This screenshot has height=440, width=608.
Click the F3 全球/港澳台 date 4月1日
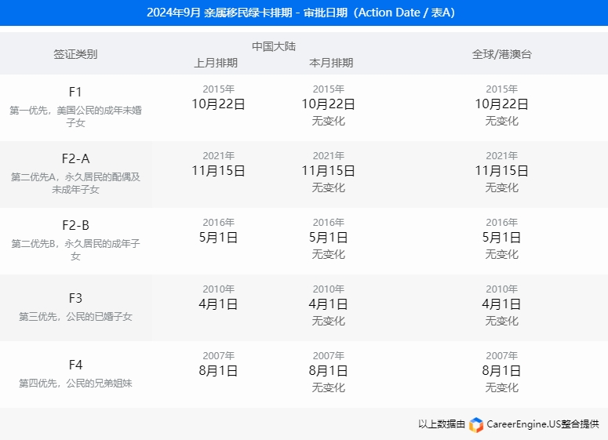coord(501,304)
